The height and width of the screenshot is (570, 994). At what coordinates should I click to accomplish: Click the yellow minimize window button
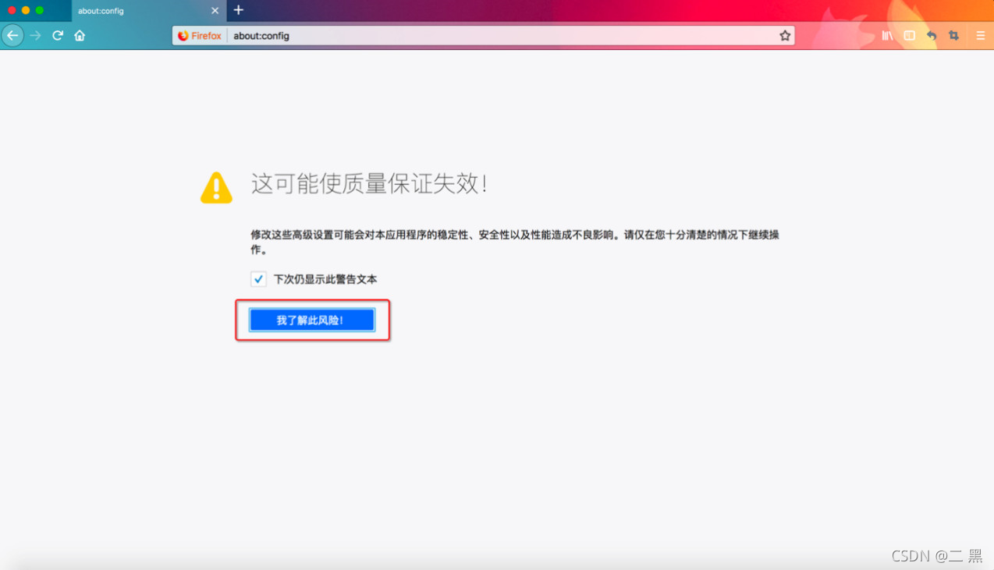click(x=26, y=10)
